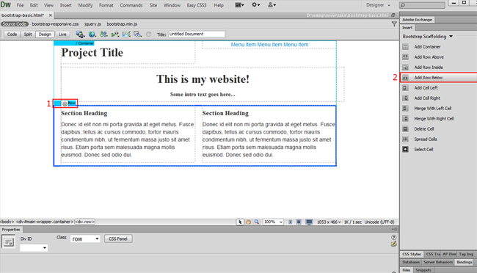Select the Source Code related file

(14, 24)
